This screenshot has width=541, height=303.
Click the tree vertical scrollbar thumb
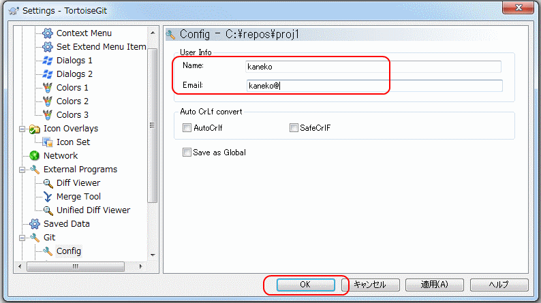(x=152, y=125)
